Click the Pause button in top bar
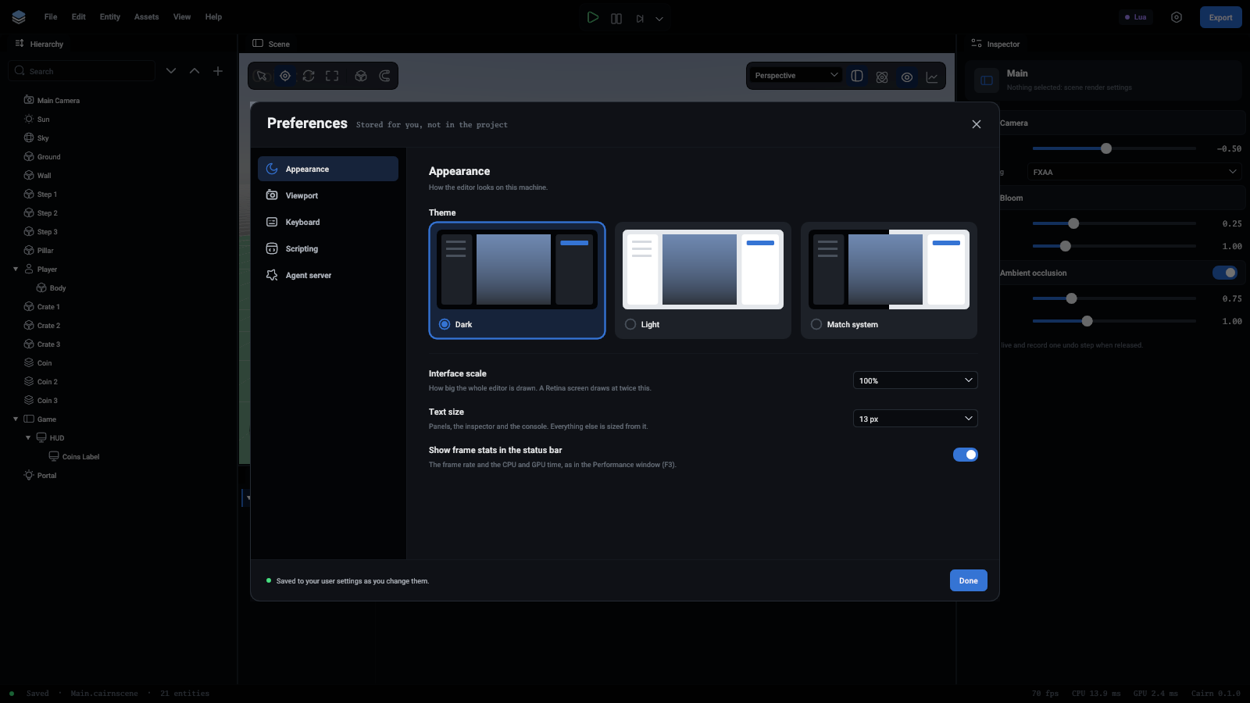1250x703 pixels. point(616,18)
